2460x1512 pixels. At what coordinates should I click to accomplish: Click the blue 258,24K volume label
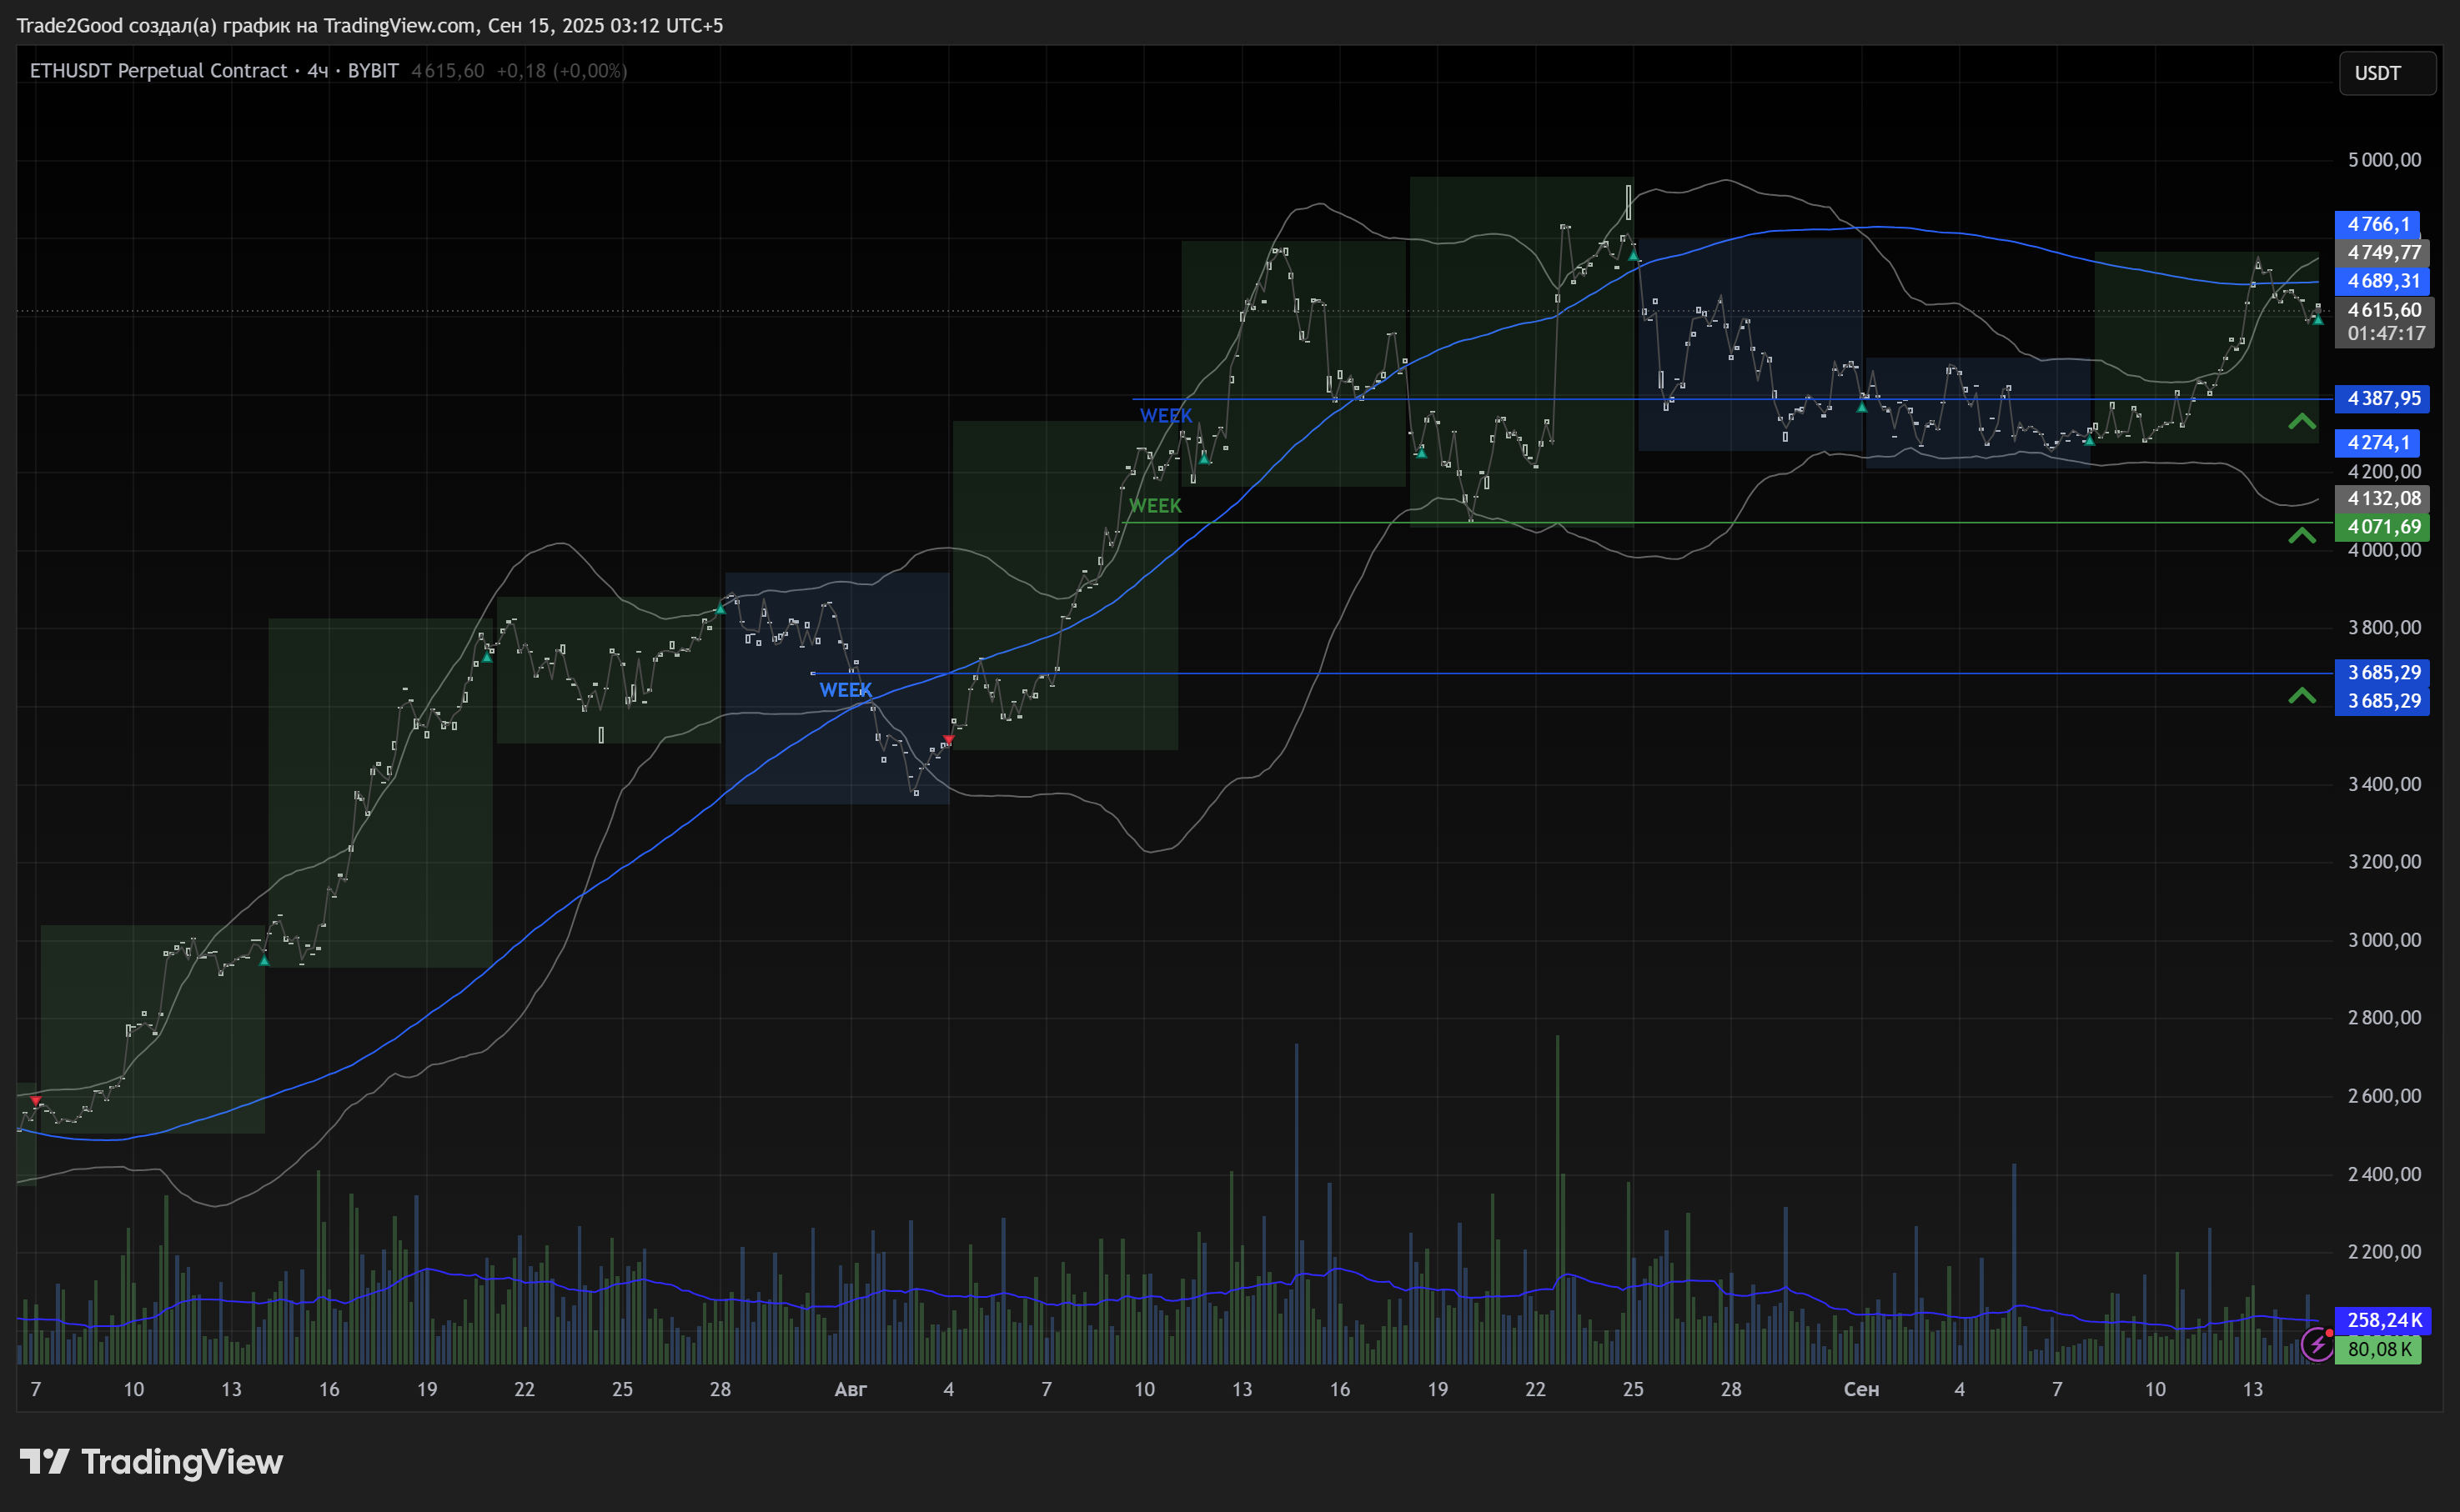point(2382,1320)
